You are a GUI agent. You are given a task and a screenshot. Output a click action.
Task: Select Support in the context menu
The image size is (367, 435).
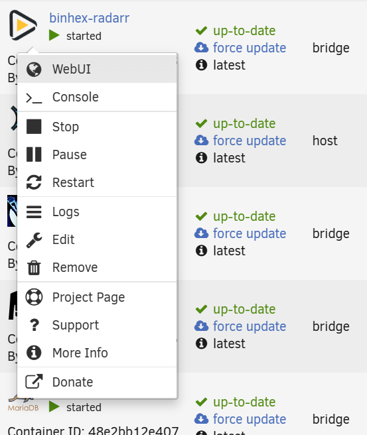click(x=97, y=325)
